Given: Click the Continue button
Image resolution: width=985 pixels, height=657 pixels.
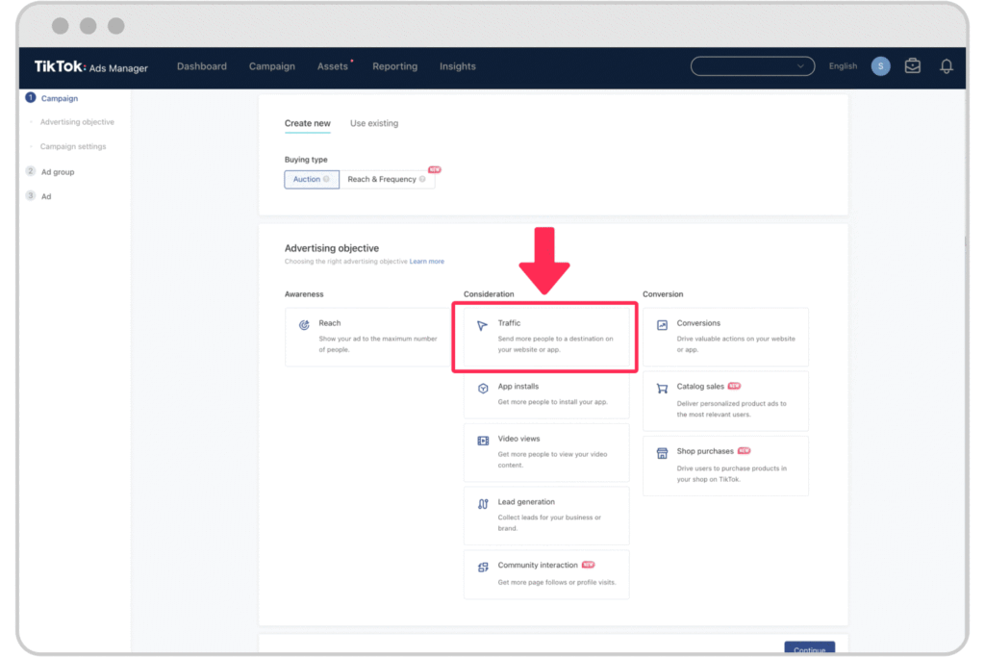Looking at the screenshot, I should point(809,649).
